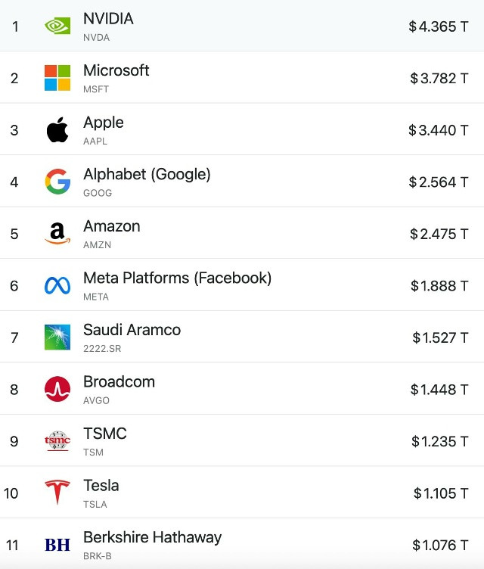Image resolution: width=484 pixels, height=569 pixels.
Task: Click the red Broadcom logo
Action: point(57,389)
